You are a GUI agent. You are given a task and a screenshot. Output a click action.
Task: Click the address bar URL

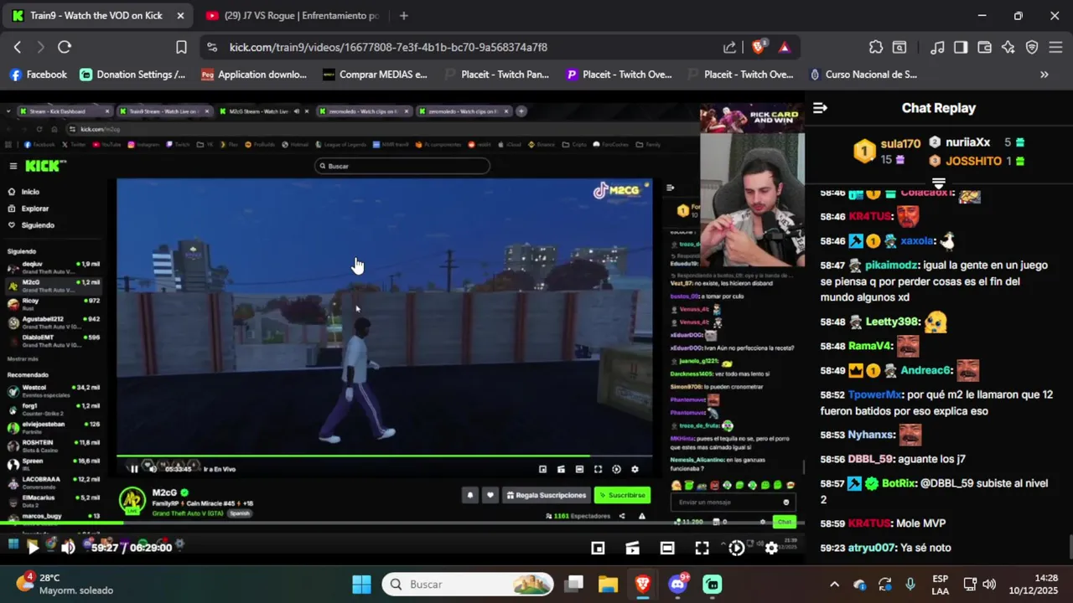point(388,48)
